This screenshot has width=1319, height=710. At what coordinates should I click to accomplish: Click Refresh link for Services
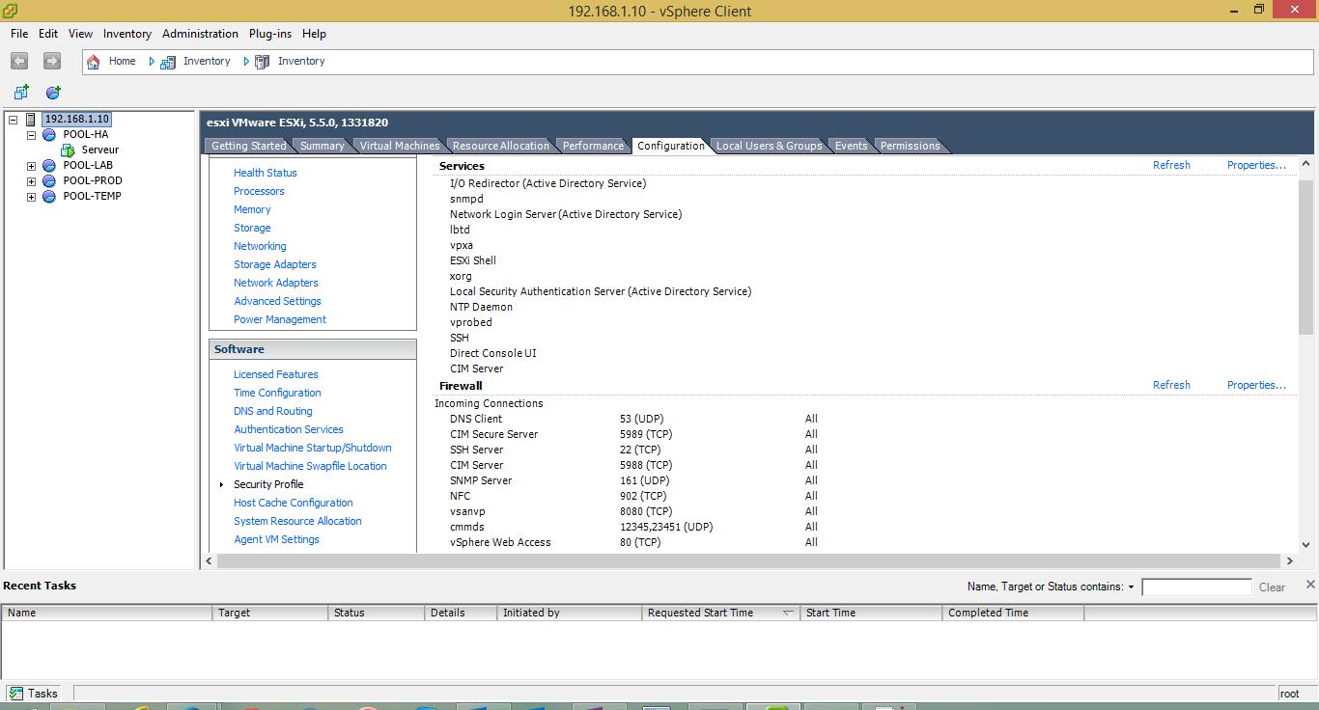[1171, 165]
